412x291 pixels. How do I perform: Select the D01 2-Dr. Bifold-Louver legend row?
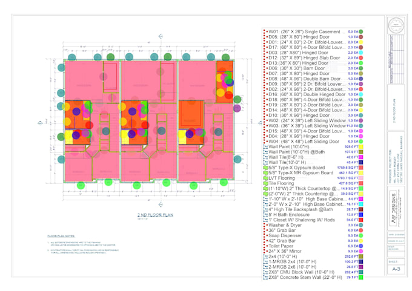313,42
